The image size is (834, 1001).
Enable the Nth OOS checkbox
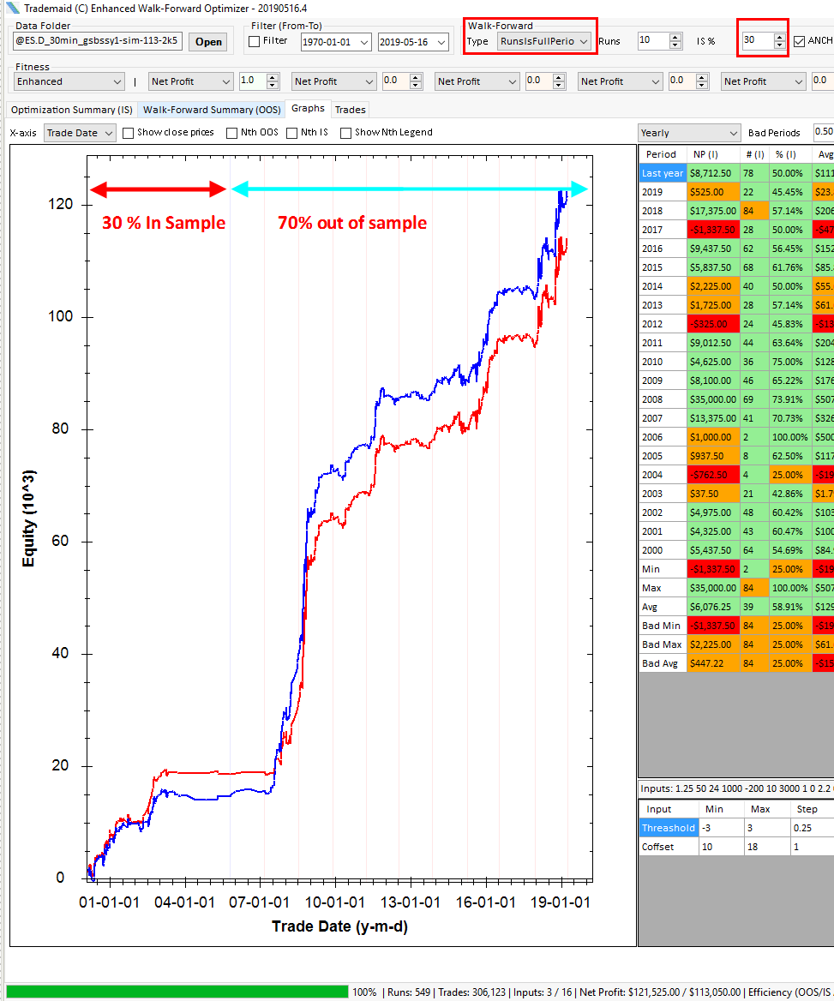[232, 133]
